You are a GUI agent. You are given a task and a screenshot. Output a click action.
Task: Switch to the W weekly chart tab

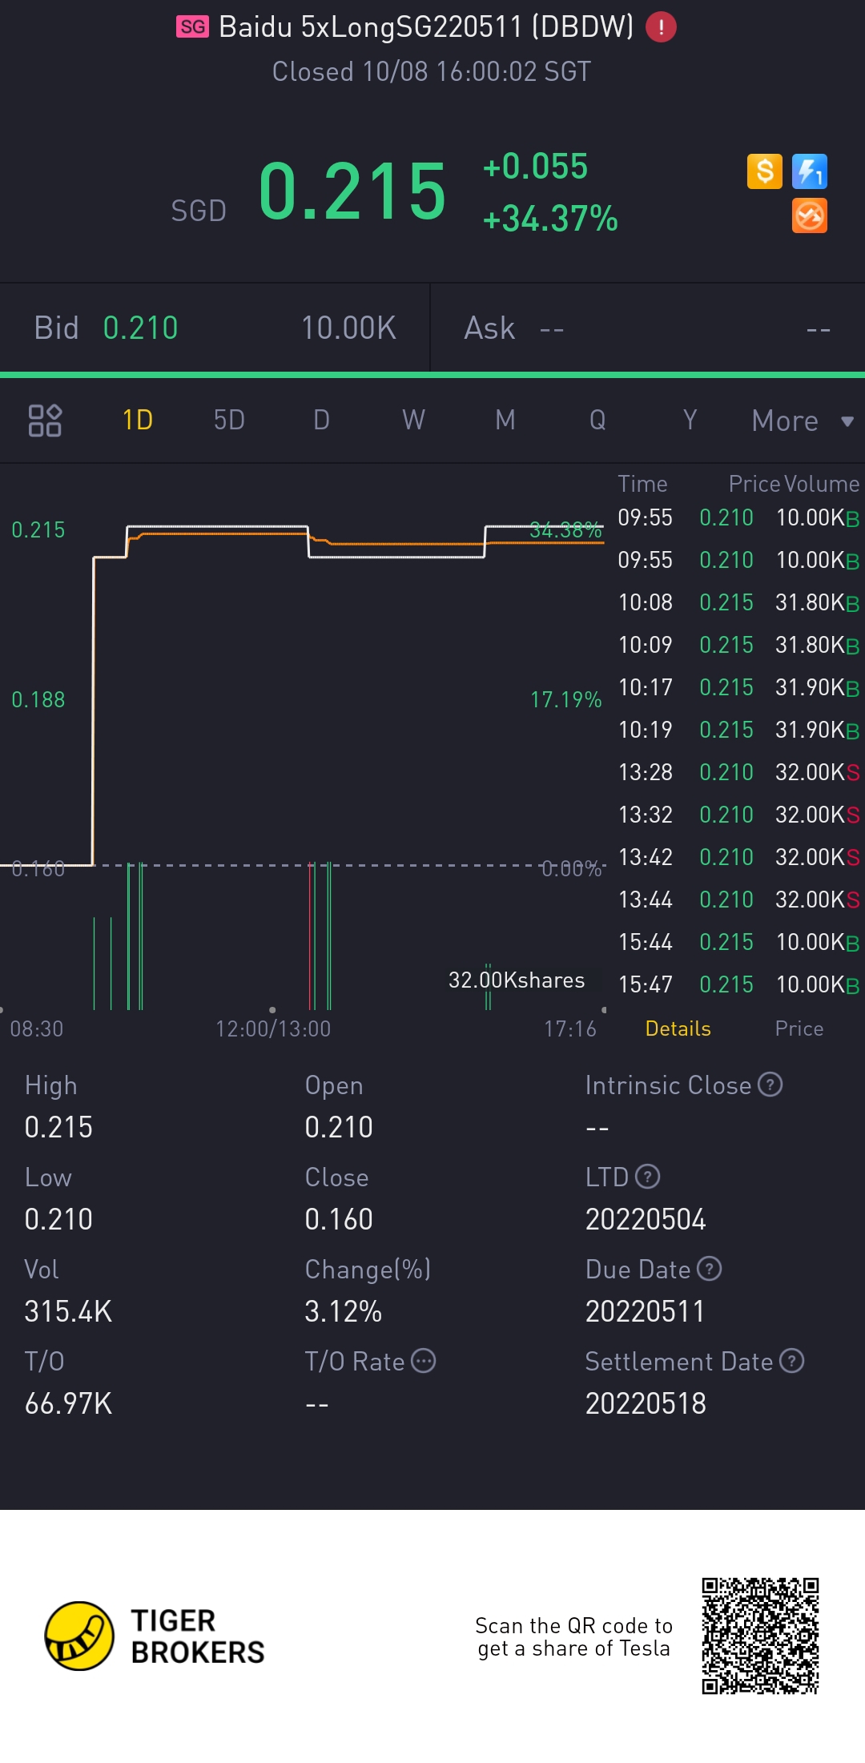[x=413, y=421]
